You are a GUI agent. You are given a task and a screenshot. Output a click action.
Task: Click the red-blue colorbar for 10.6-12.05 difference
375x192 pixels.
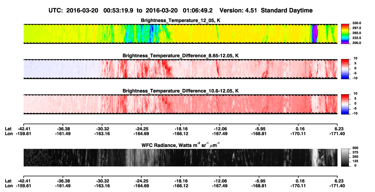coord(345,104)
